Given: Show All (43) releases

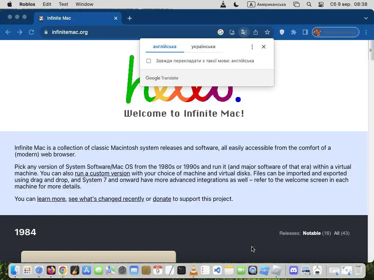Looking at the screenshot, I should pos(341,233).
